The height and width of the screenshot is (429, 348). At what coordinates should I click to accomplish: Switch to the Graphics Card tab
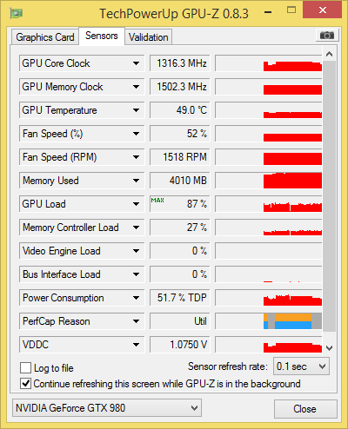click(45, 37)
